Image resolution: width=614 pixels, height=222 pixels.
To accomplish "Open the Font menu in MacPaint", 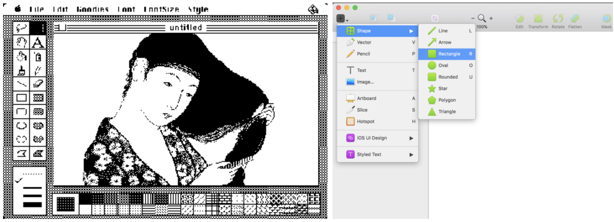I will pos(126,9).
